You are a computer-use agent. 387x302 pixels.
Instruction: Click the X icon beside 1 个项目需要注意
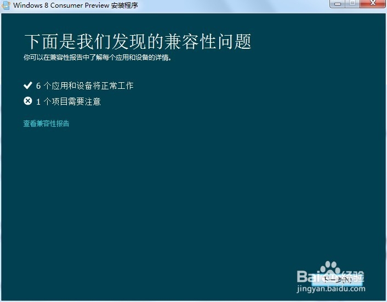28,101
